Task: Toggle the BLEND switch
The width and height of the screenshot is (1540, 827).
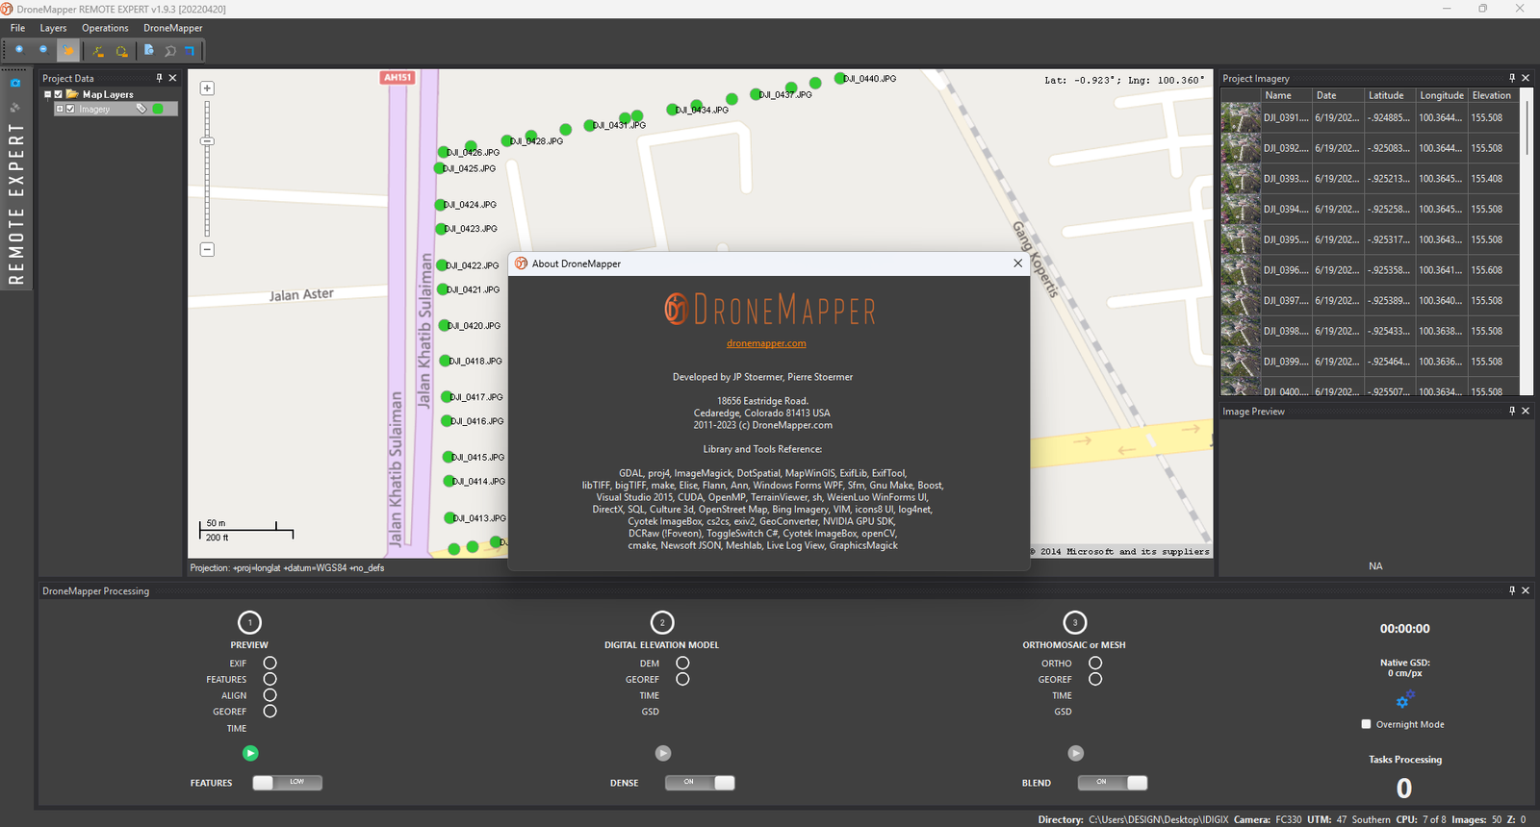Action: click(x=1113, y=783)
